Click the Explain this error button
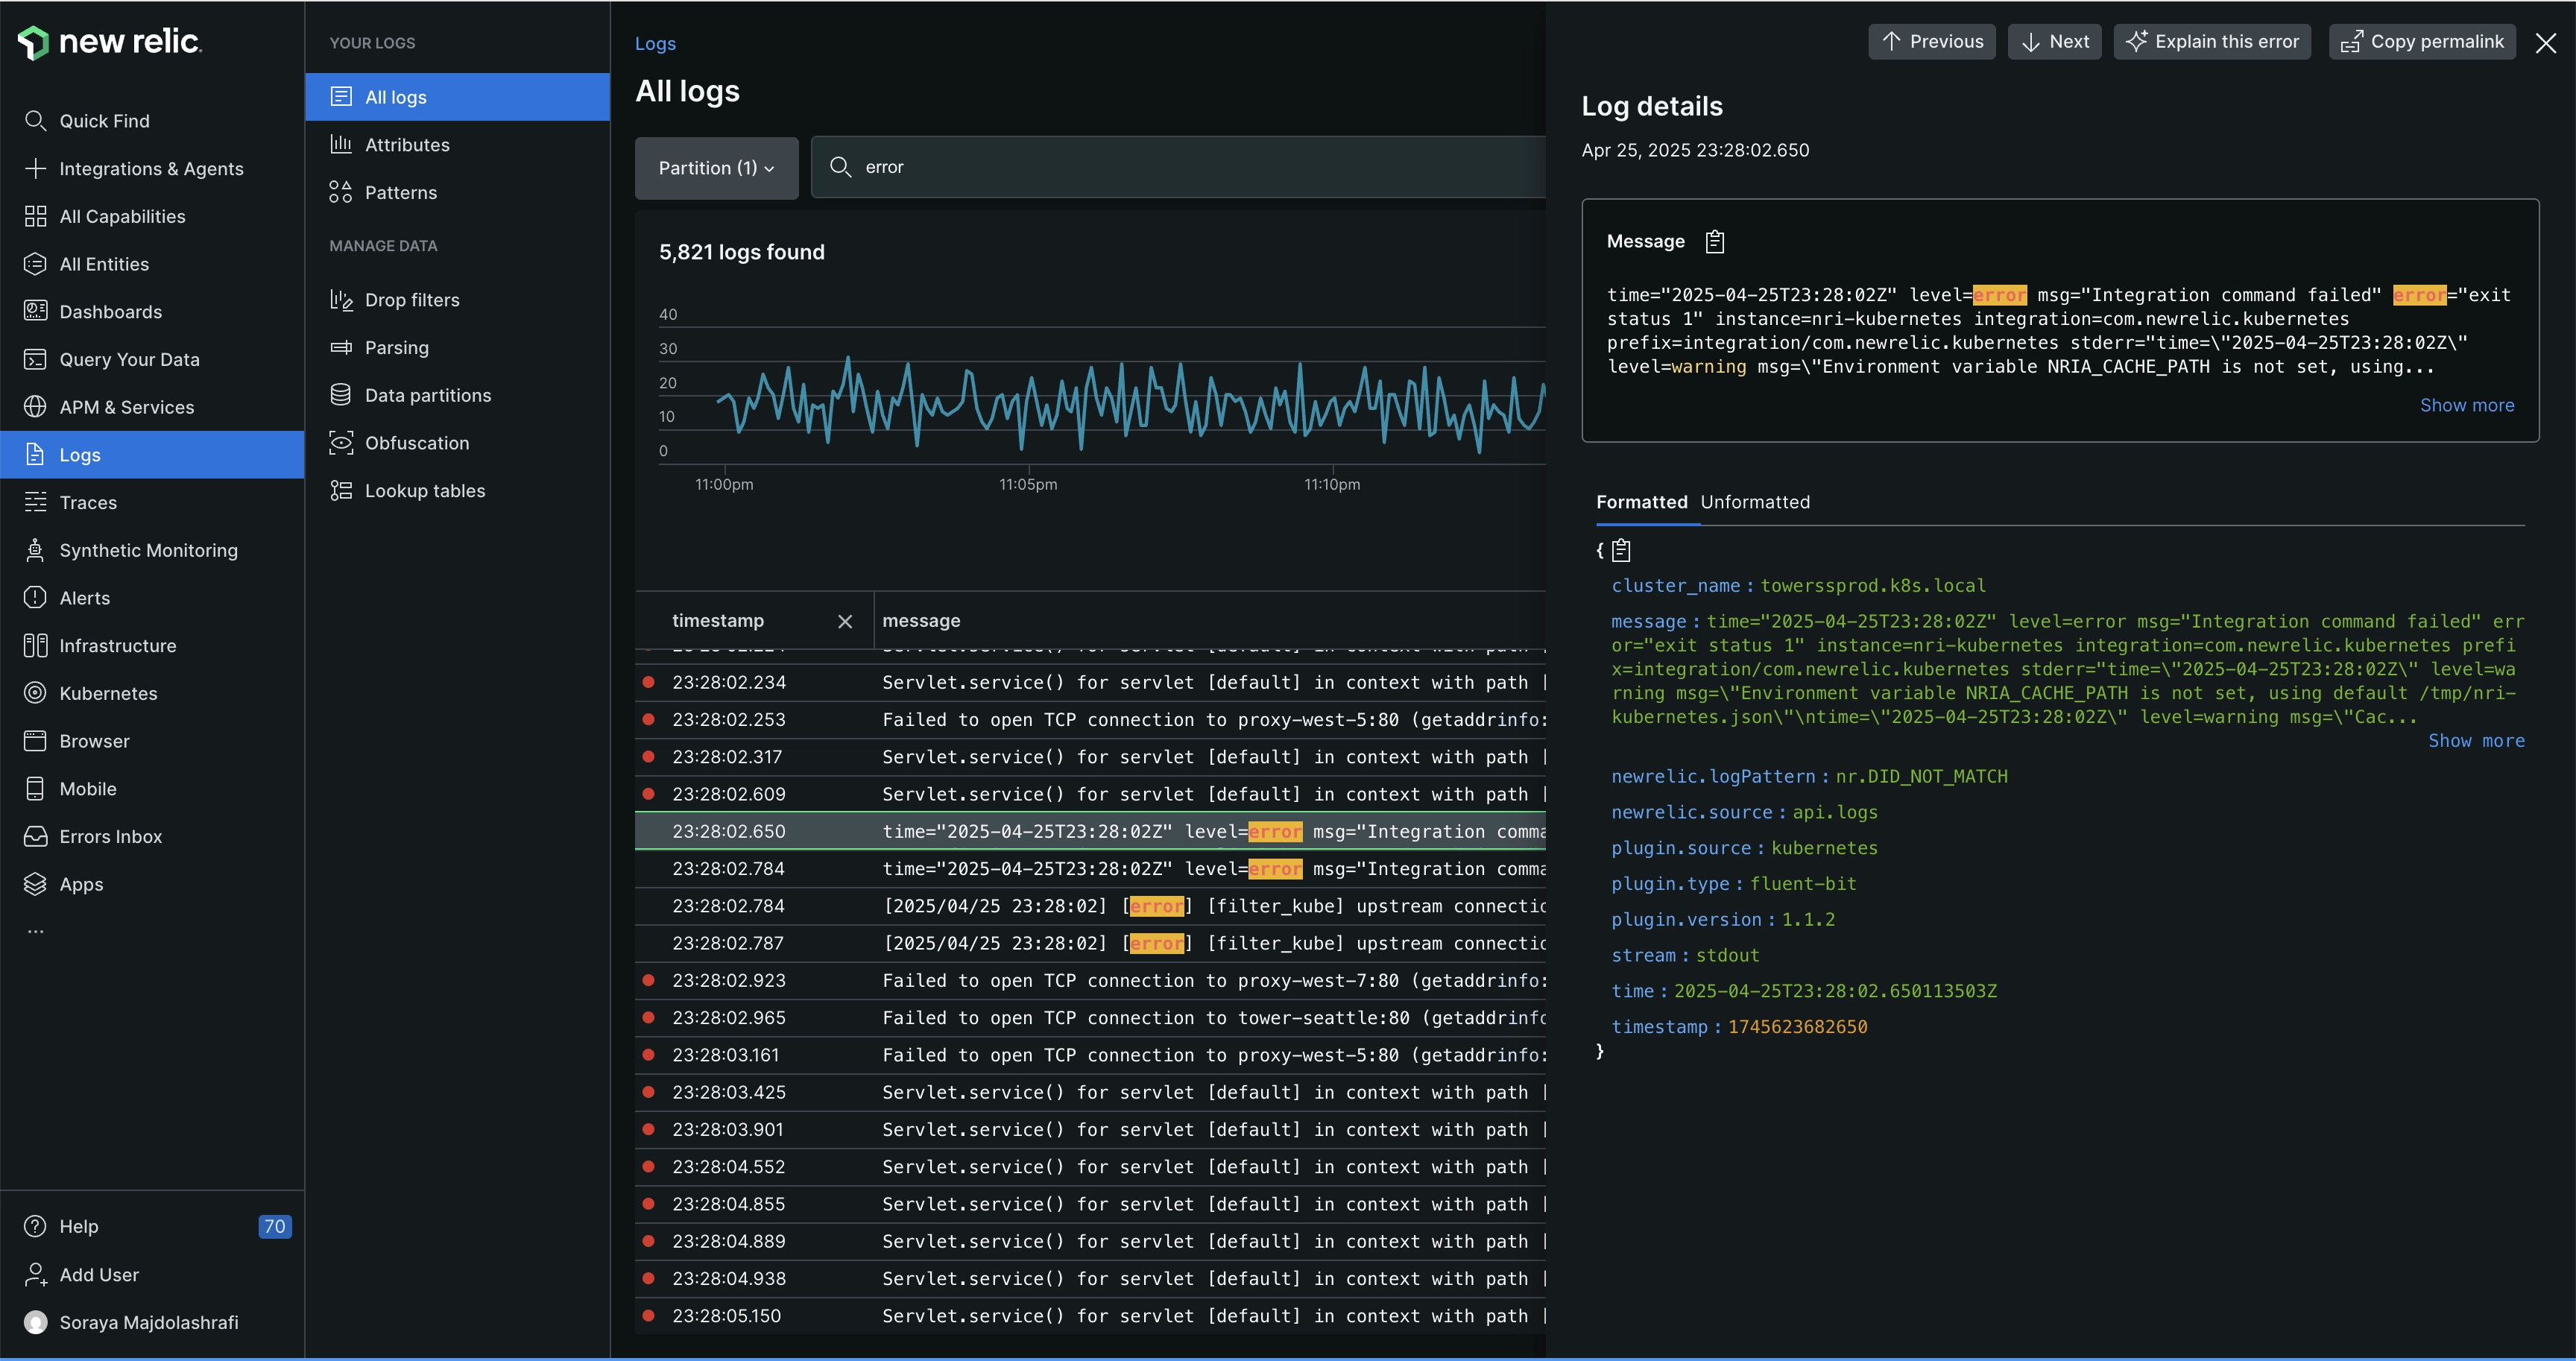Image resolution: width=2576 pixels, height=1361 pixels. pos(2213,41)
